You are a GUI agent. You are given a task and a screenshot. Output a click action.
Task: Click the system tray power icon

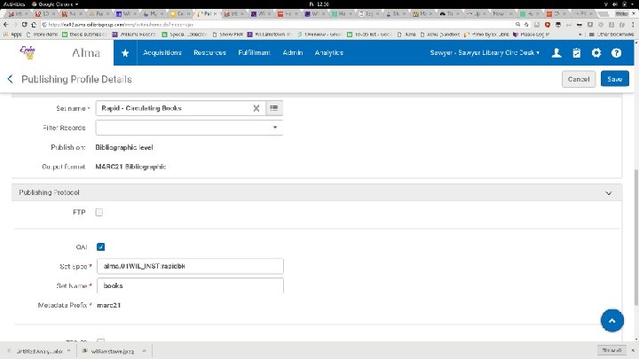(625, 4)
